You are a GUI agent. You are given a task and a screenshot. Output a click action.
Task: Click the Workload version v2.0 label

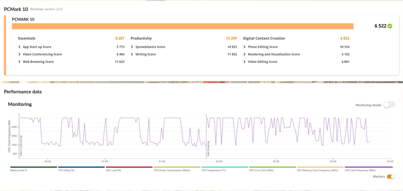pyautogui.click(x=46, y=9)
